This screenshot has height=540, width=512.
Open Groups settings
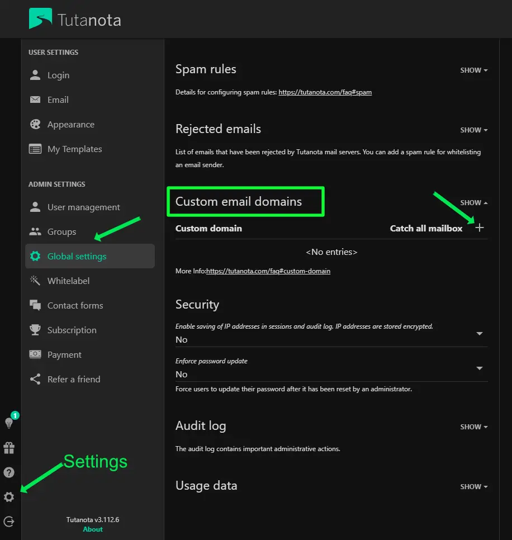[90, 232]
